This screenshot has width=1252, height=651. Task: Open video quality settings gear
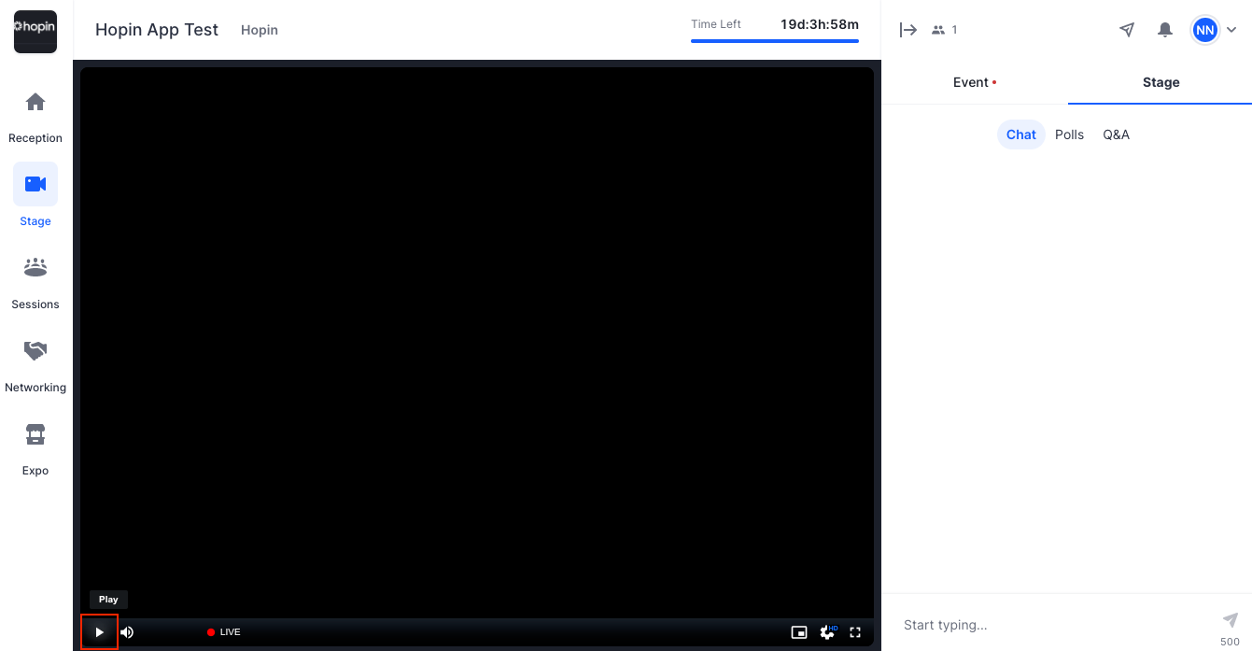[827, 632]
